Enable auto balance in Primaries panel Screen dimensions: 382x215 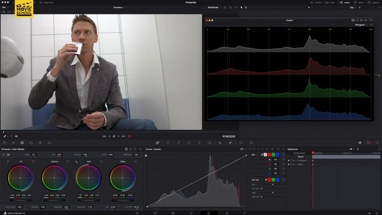tap(4, 155)
